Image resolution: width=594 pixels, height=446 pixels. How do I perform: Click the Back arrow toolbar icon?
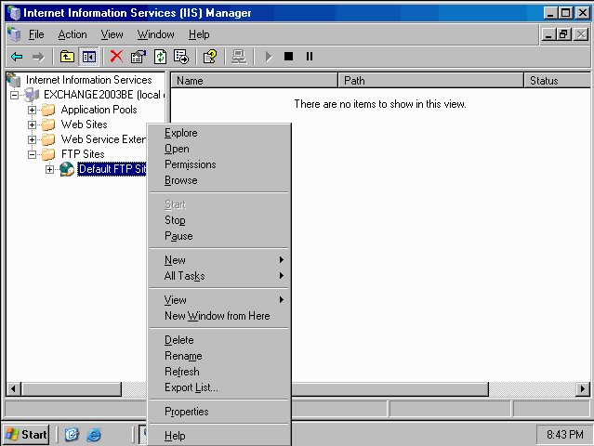click(16, 57)
